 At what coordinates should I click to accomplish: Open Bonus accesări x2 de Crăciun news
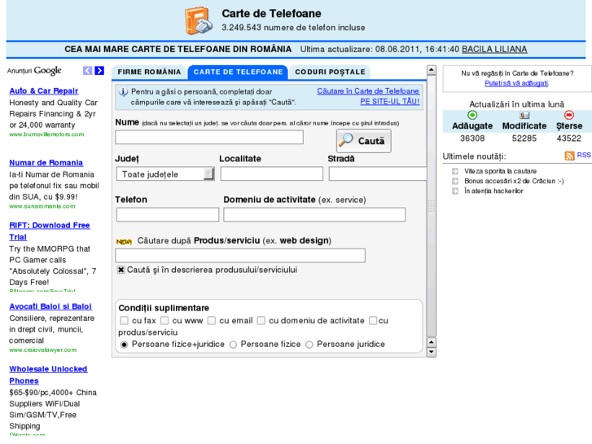click(514, 181)
